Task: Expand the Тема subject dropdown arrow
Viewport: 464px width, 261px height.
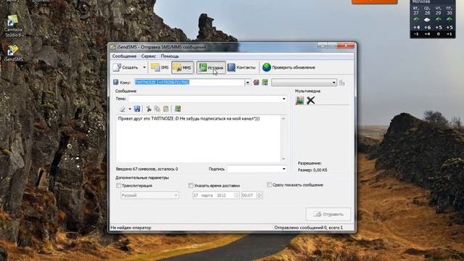Action: [x=284, y=99]
